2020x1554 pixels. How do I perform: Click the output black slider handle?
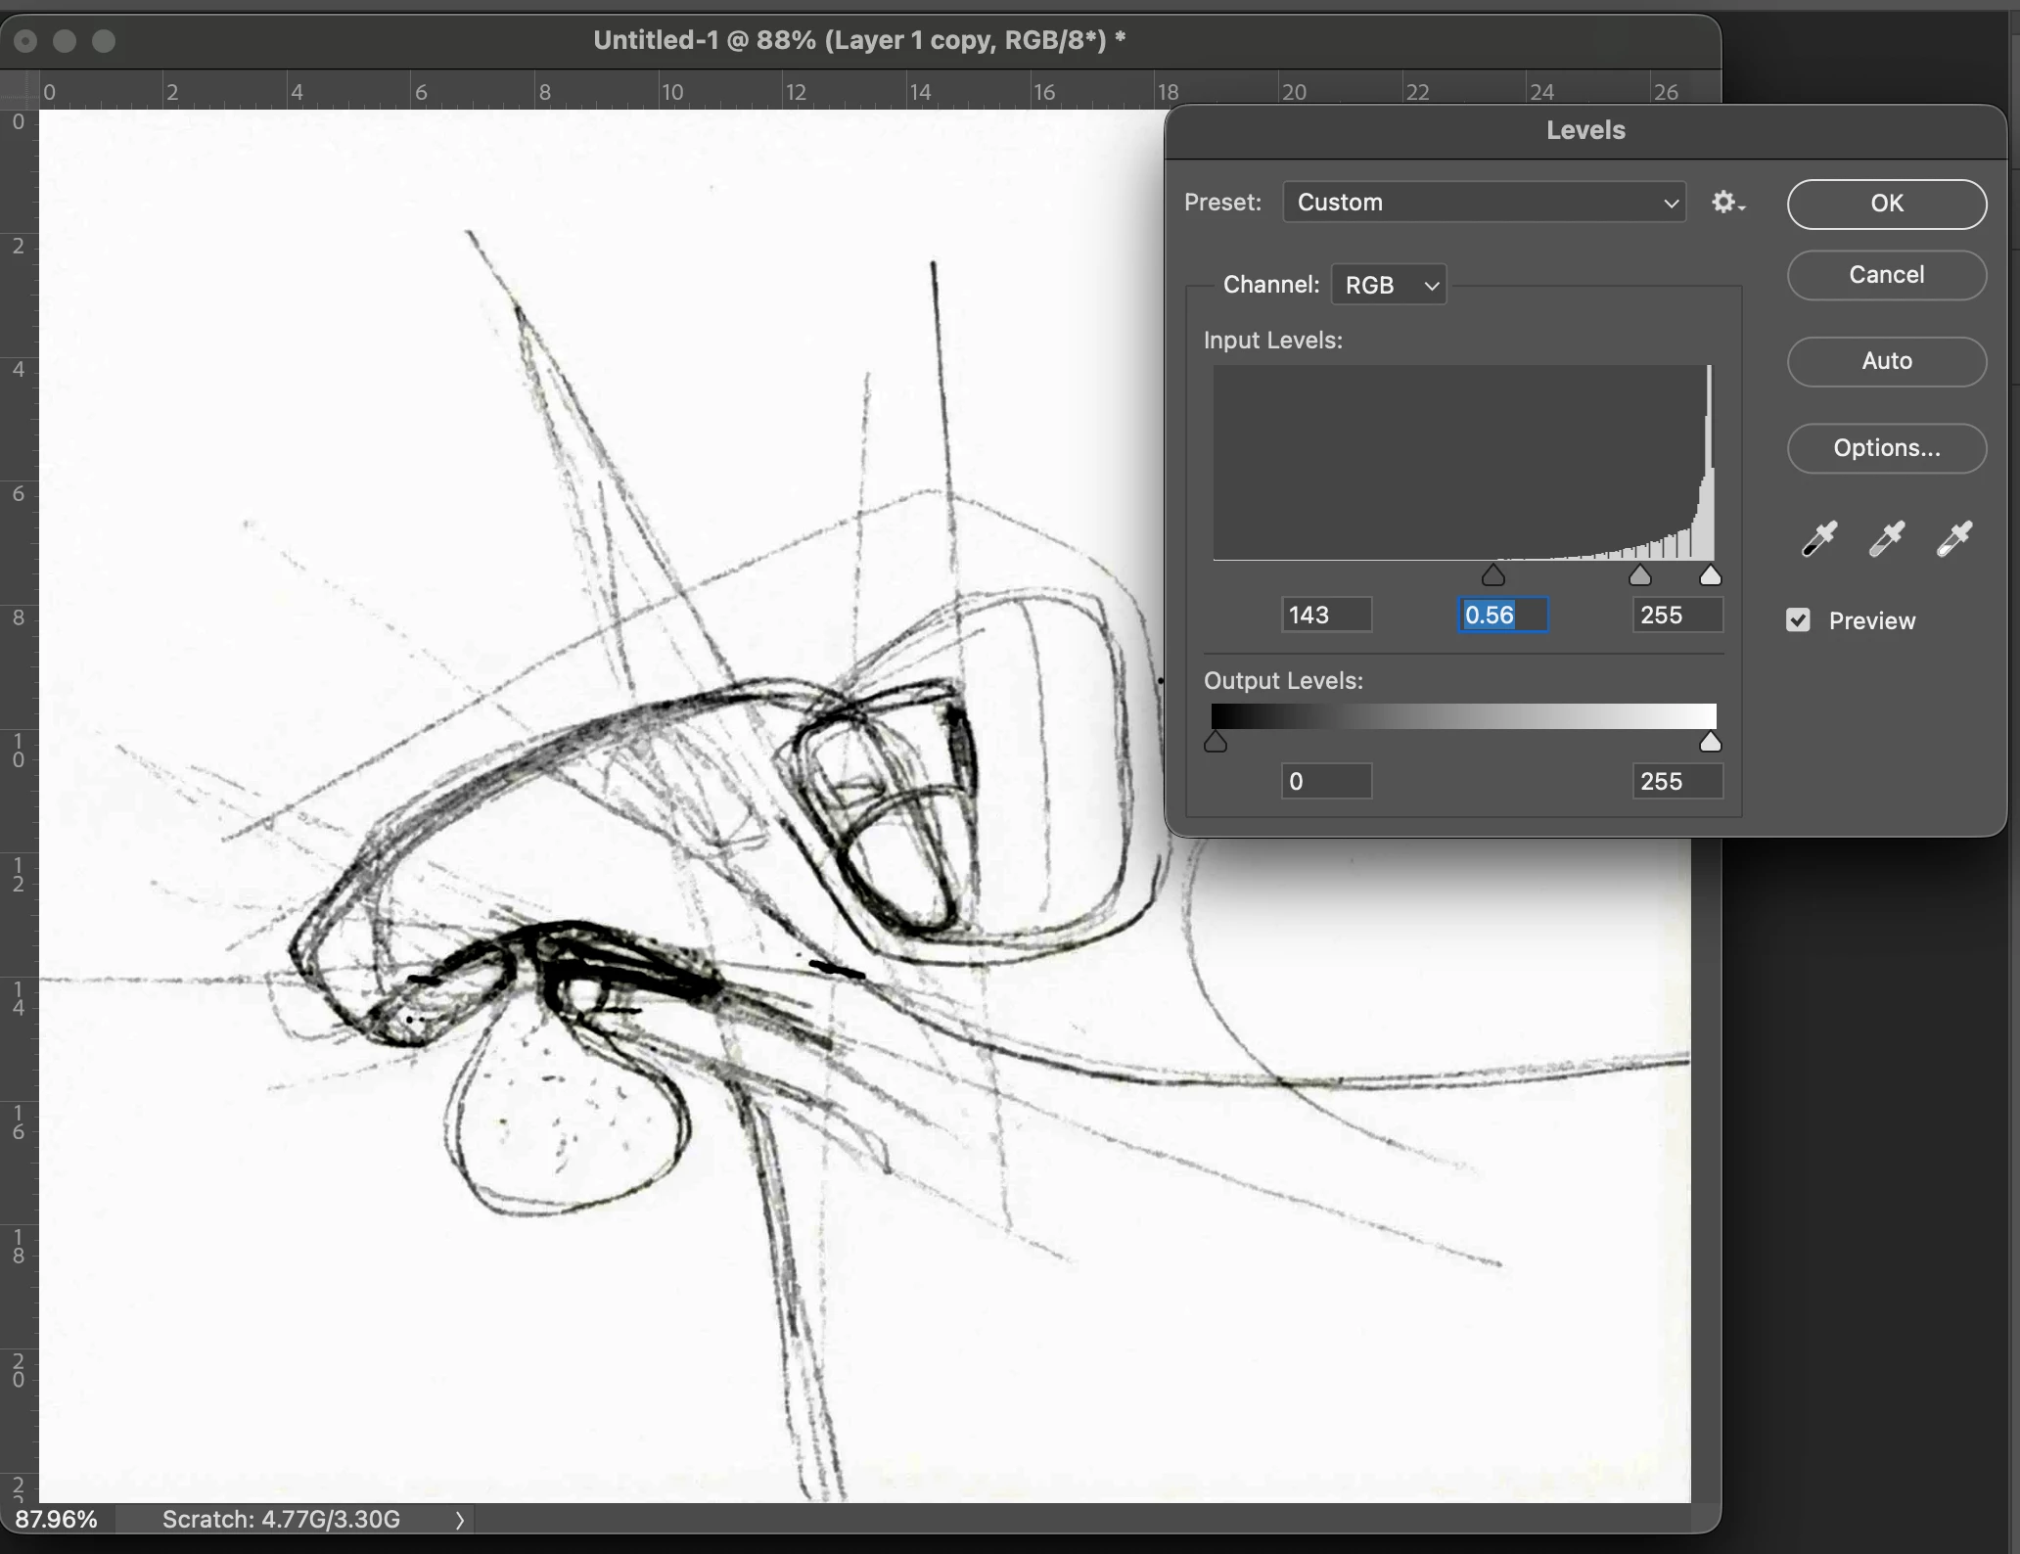(x=1216, y=743)
